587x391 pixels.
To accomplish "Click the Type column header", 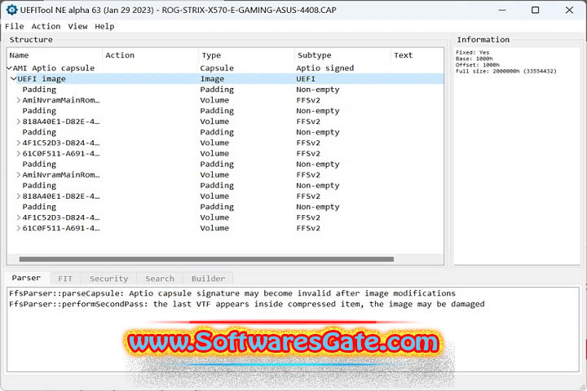I will click(x=246, y=55).
